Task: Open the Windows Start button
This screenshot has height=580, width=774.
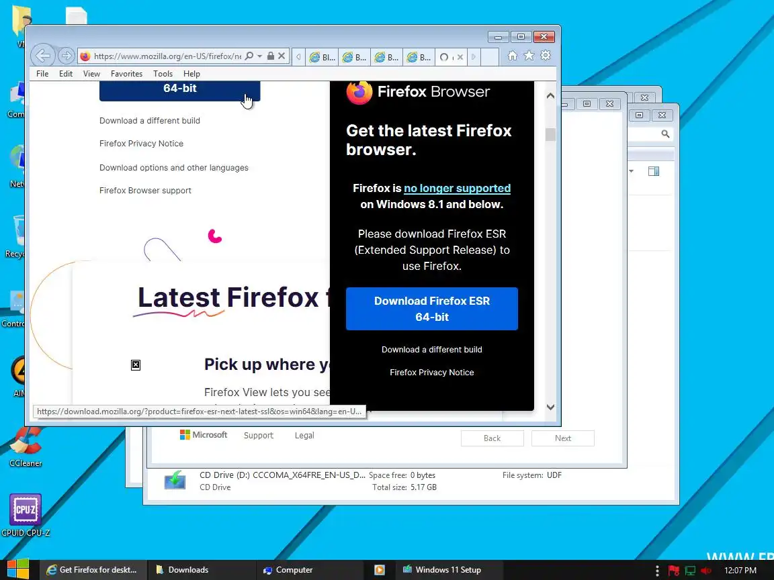Action: [17, 570]
